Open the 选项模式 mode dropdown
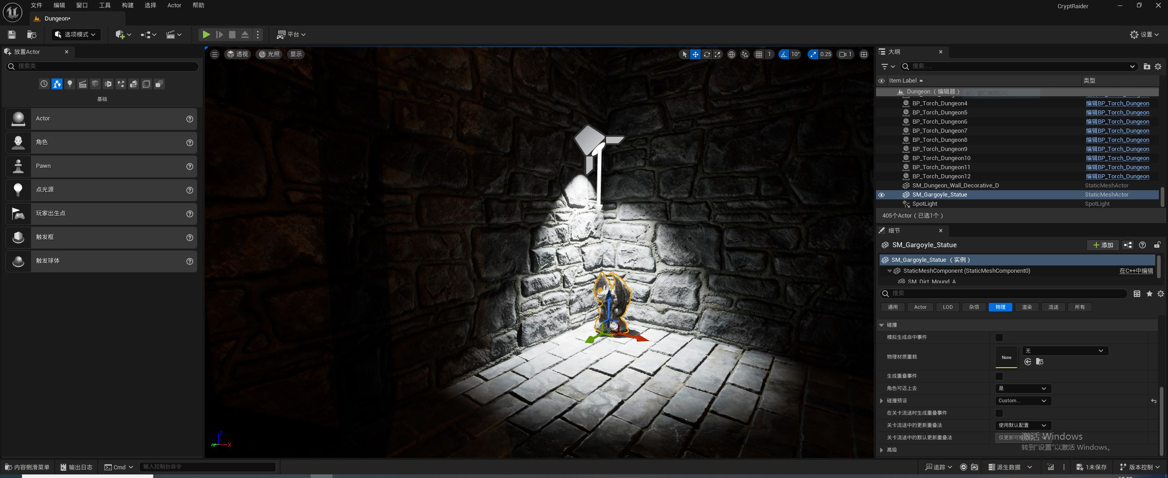Image resolution: width=1168 pixels, height=478 pixels. (x=76, y=35)
